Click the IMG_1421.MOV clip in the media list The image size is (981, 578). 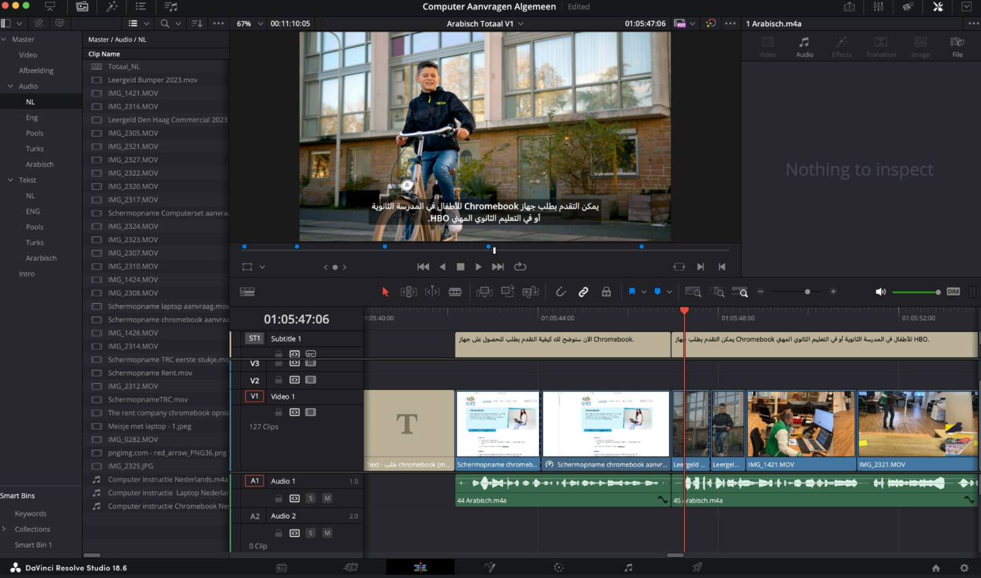133,93
